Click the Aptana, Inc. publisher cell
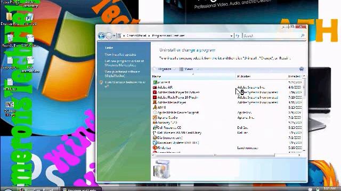This screenshot has height=191, width=341. 246,118
